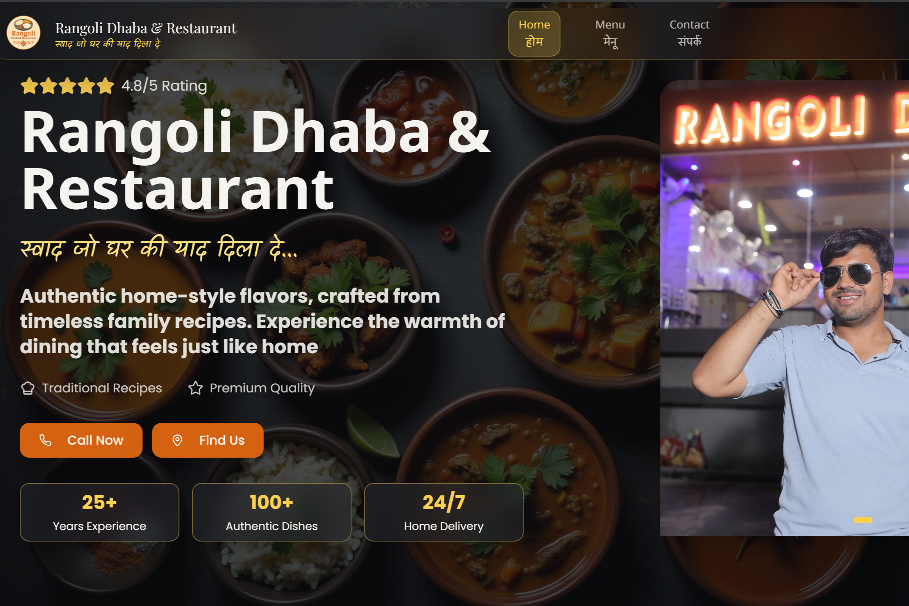Open the Menu मेनू nav item

pyautogui.click(x=610, y=34)
